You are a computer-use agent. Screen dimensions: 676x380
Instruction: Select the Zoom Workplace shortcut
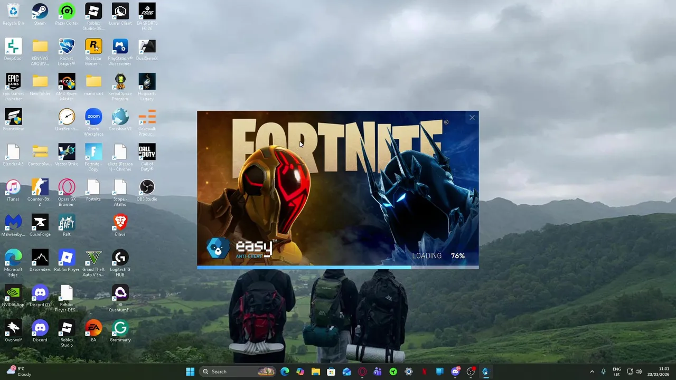pyautogui.click(x=93, y=123)
